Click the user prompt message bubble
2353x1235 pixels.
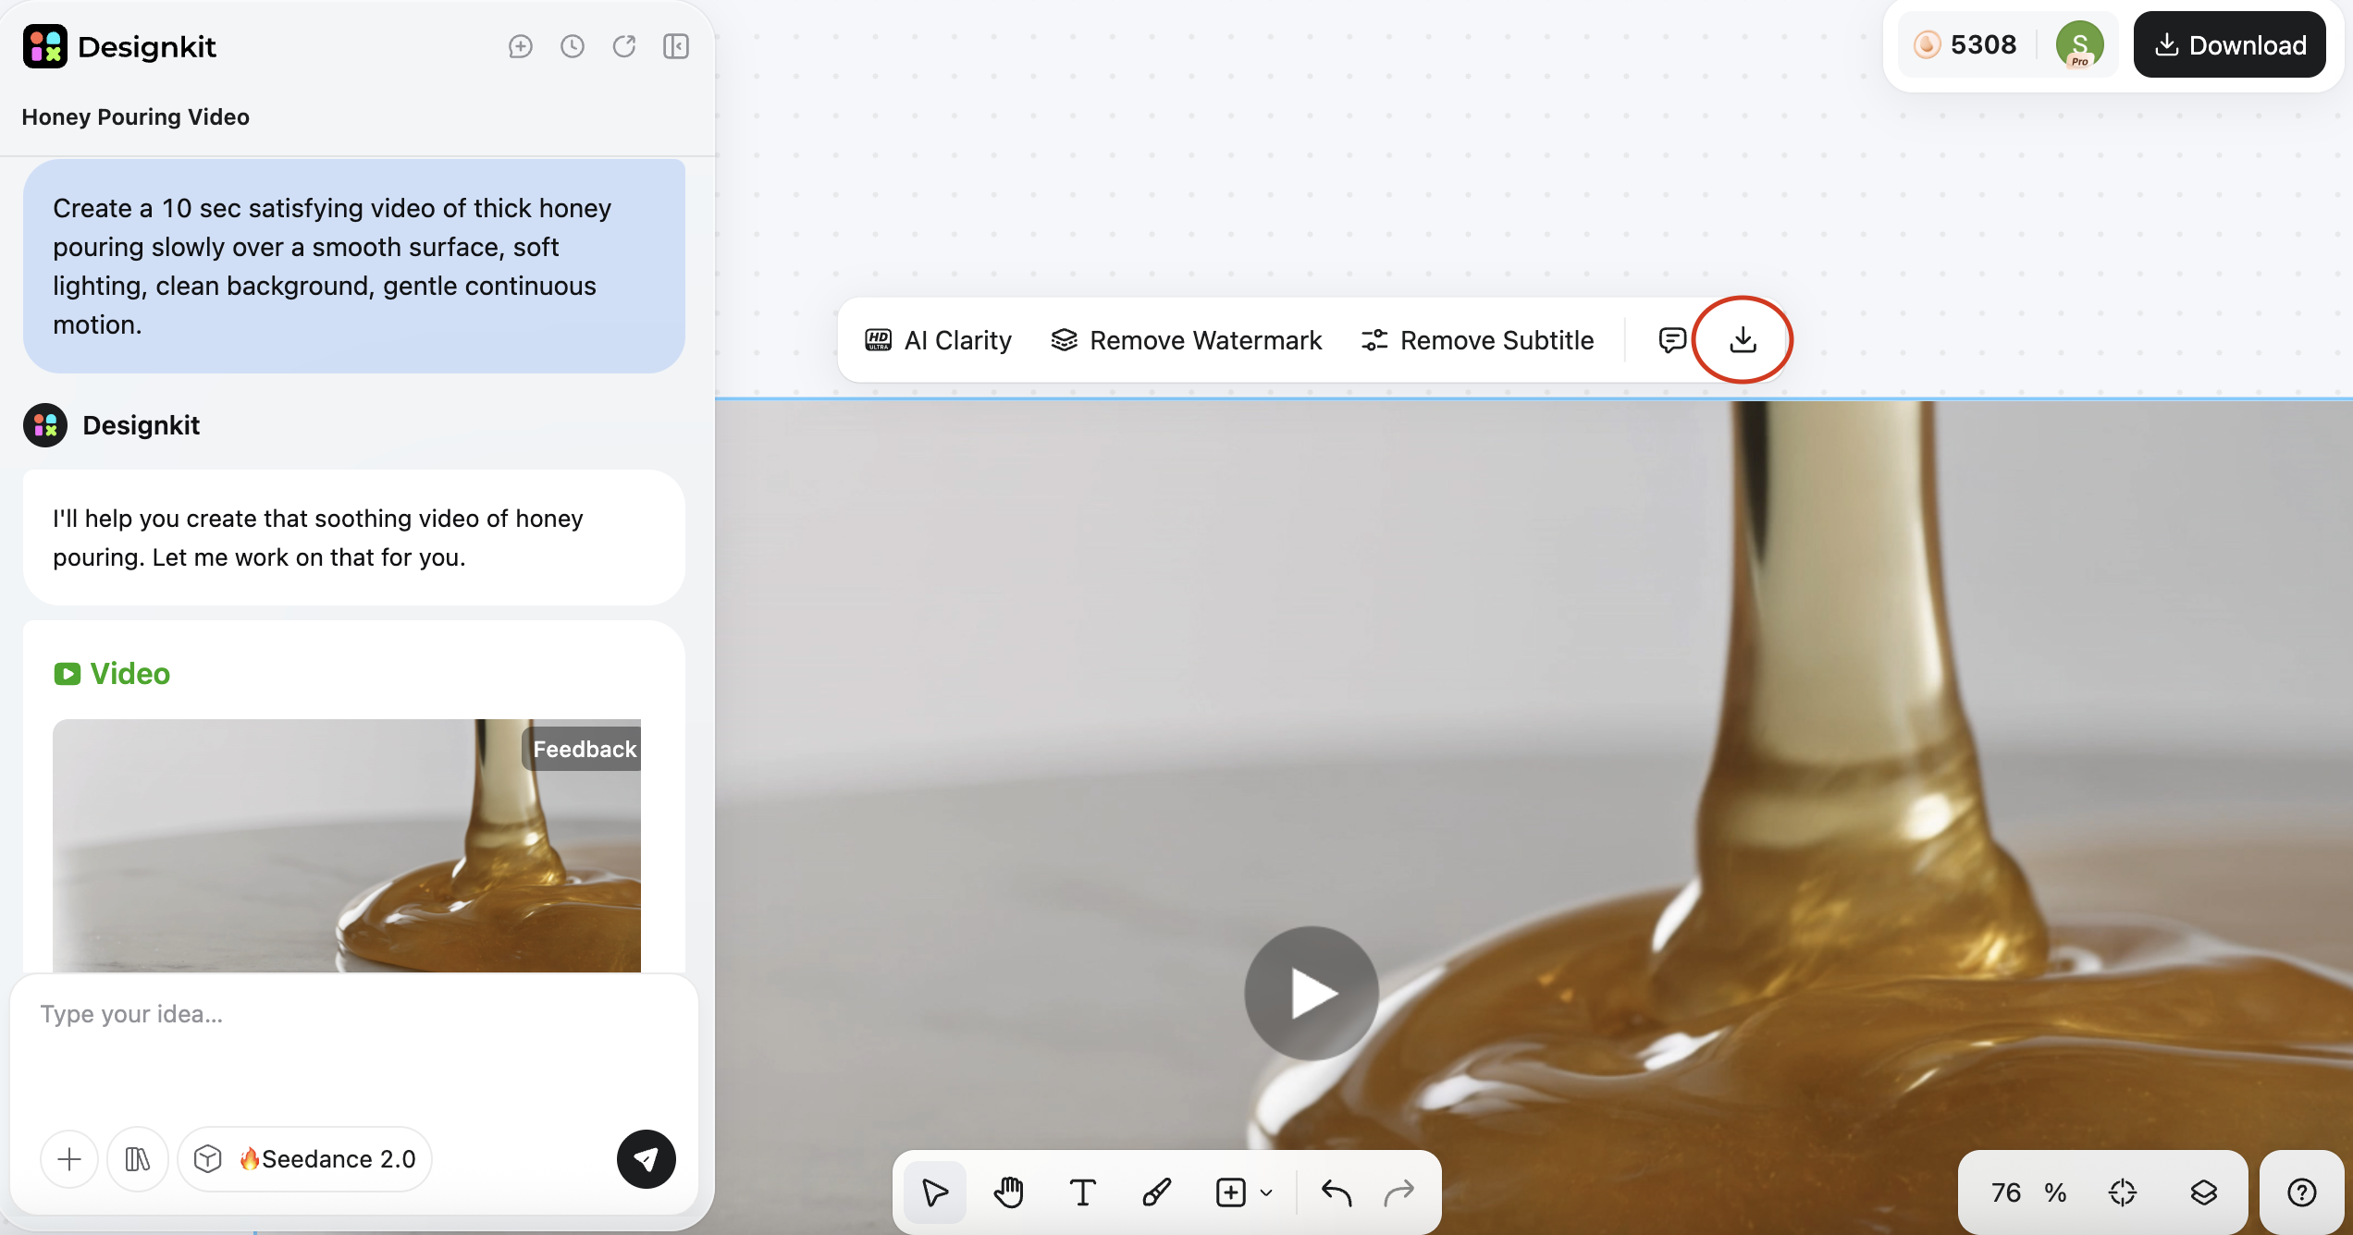tap(354, 266)
